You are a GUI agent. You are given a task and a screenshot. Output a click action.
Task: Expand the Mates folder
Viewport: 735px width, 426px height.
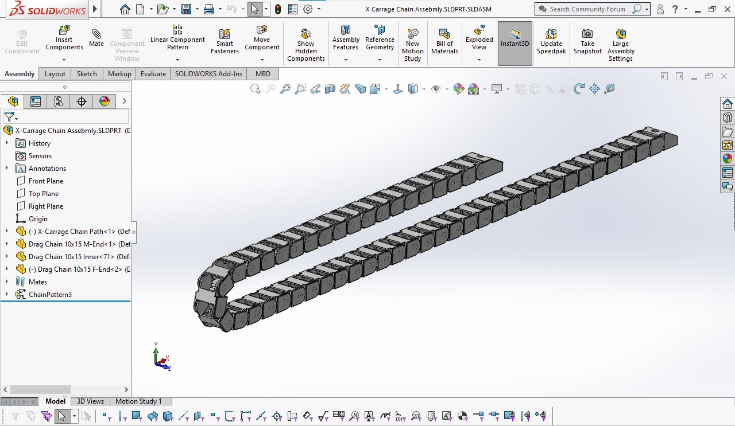[x=7, y=282]
